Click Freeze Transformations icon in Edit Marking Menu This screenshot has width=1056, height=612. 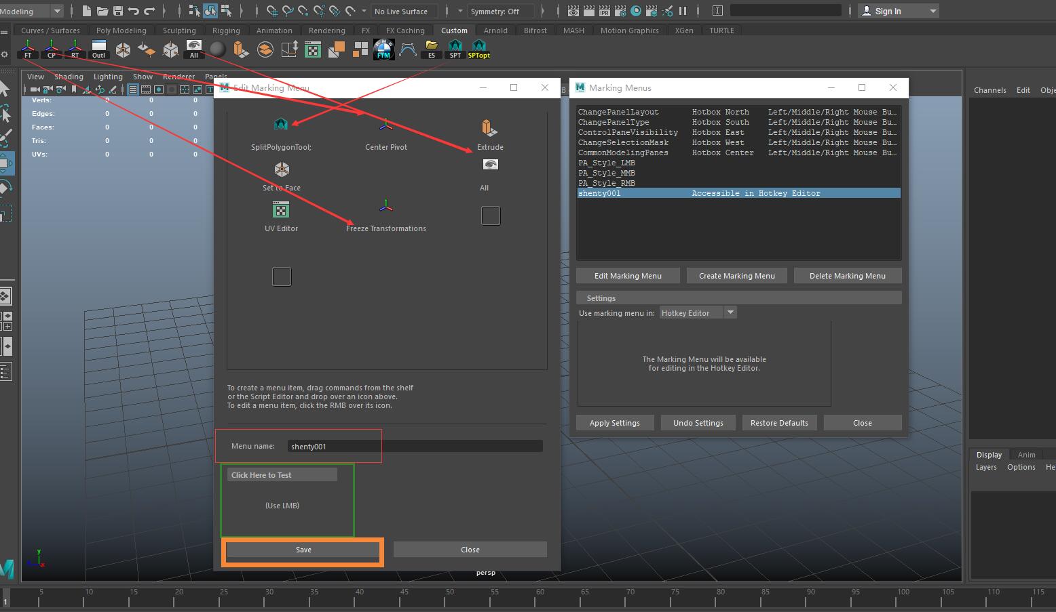click(x=386, y=206)
